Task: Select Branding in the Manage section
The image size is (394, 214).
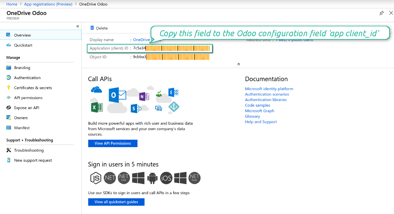Action: tap(22, 68)
